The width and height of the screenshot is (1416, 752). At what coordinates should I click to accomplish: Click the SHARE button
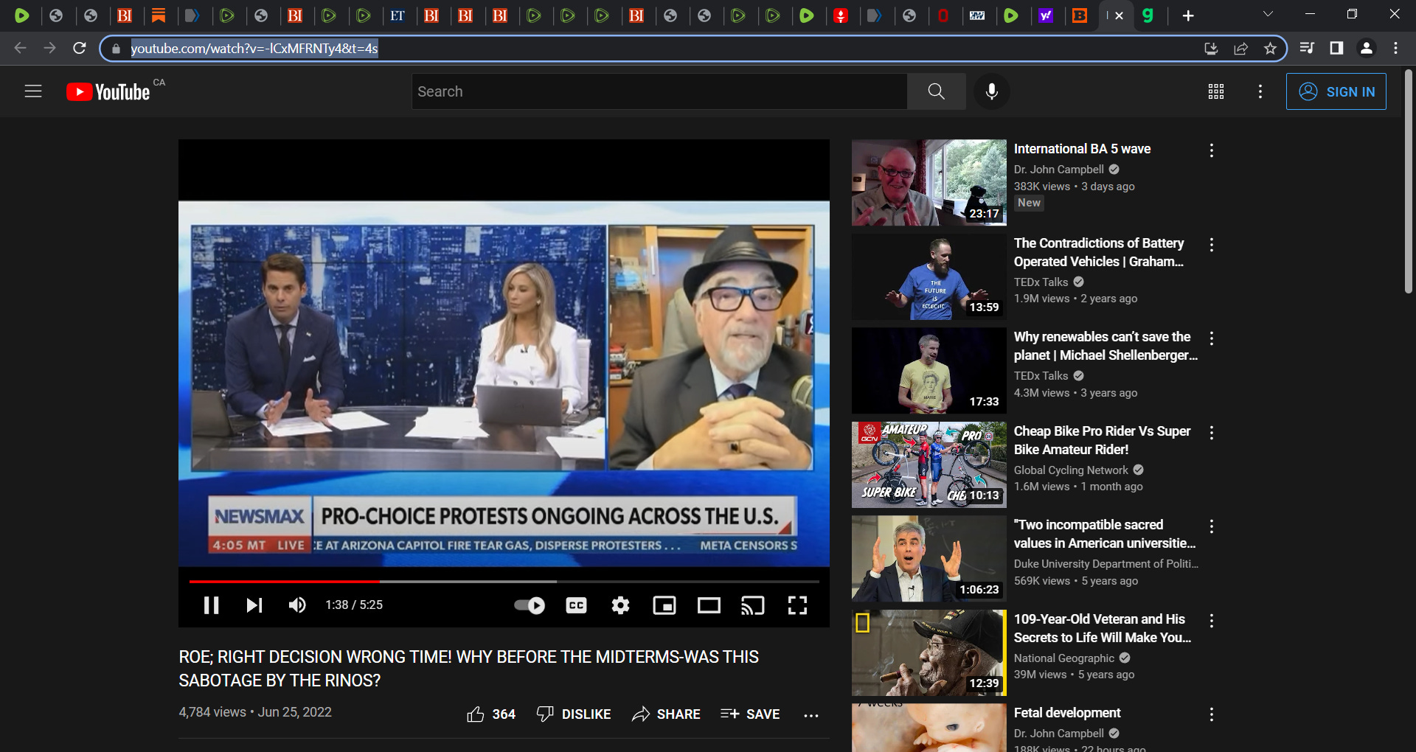pos(666,714)
